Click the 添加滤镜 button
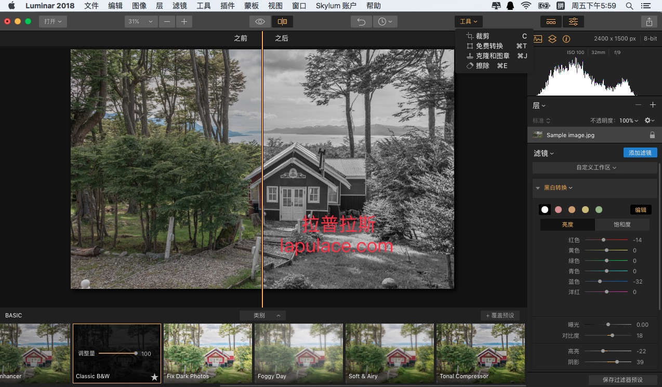 [x=640, y=153]
